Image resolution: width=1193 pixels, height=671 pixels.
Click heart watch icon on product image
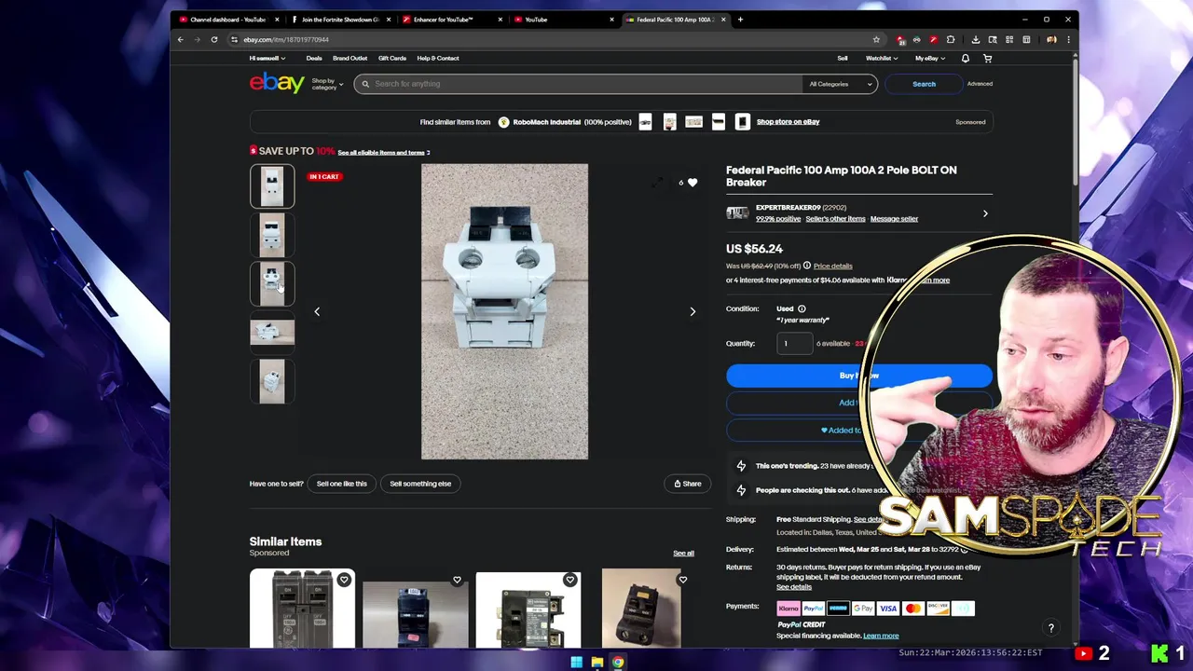coord(692,183)
